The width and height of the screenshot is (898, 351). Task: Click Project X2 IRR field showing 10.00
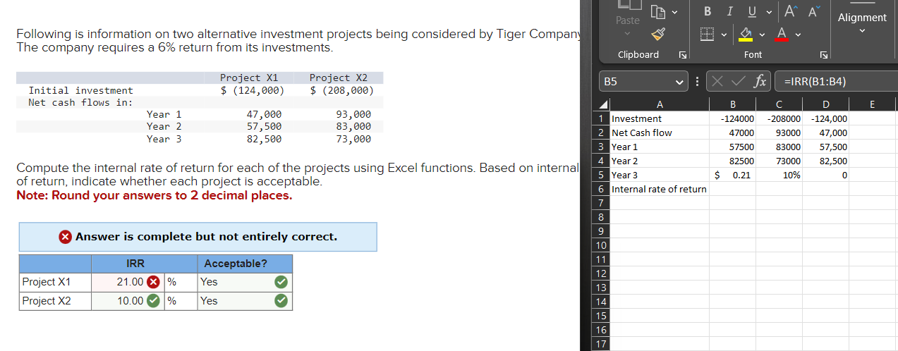pos(128,301)
